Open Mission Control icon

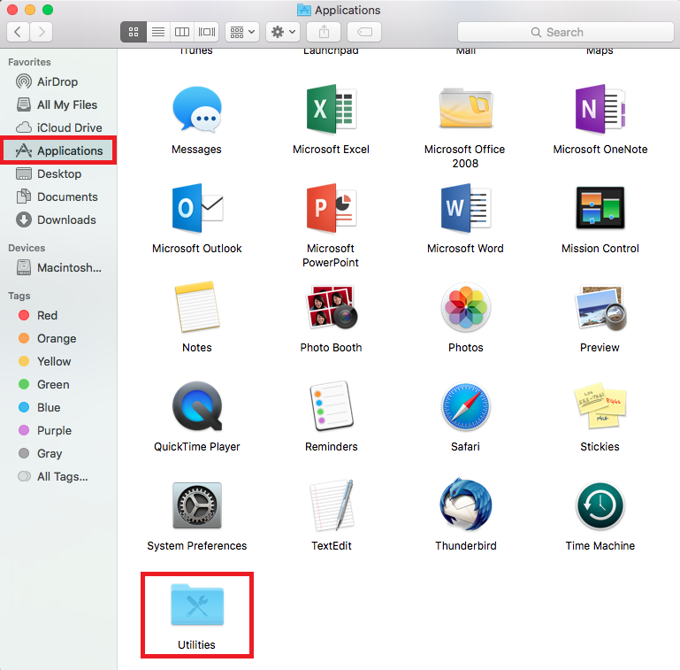(600, 208)
